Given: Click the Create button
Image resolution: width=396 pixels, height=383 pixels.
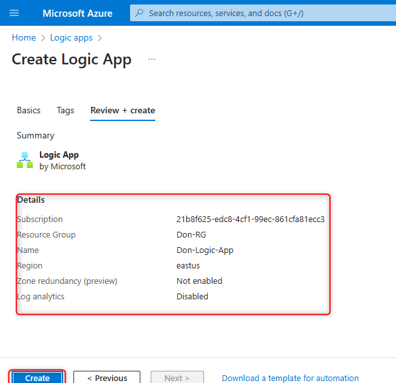Looking at the screenshot, I should tap(37, 378).
